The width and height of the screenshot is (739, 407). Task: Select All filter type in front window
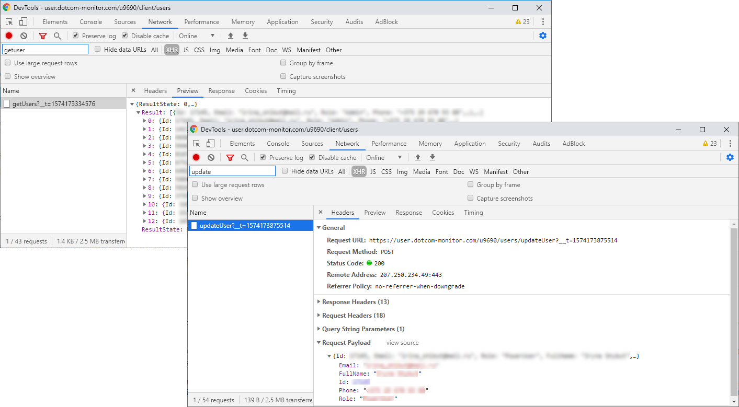[342, 171]
